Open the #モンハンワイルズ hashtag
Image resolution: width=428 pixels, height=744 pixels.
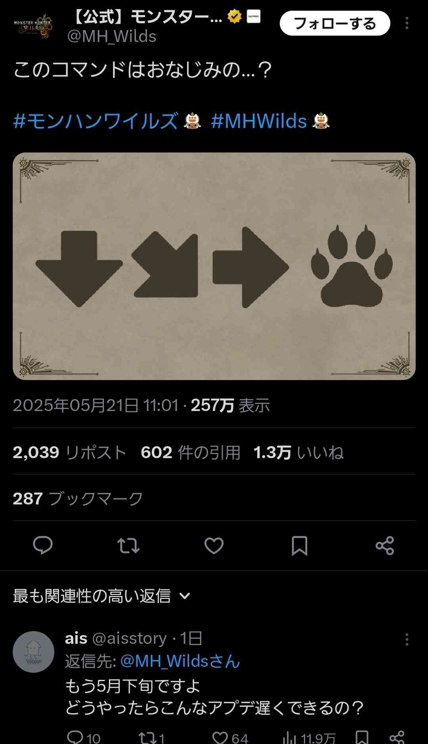tap(96, 121)
